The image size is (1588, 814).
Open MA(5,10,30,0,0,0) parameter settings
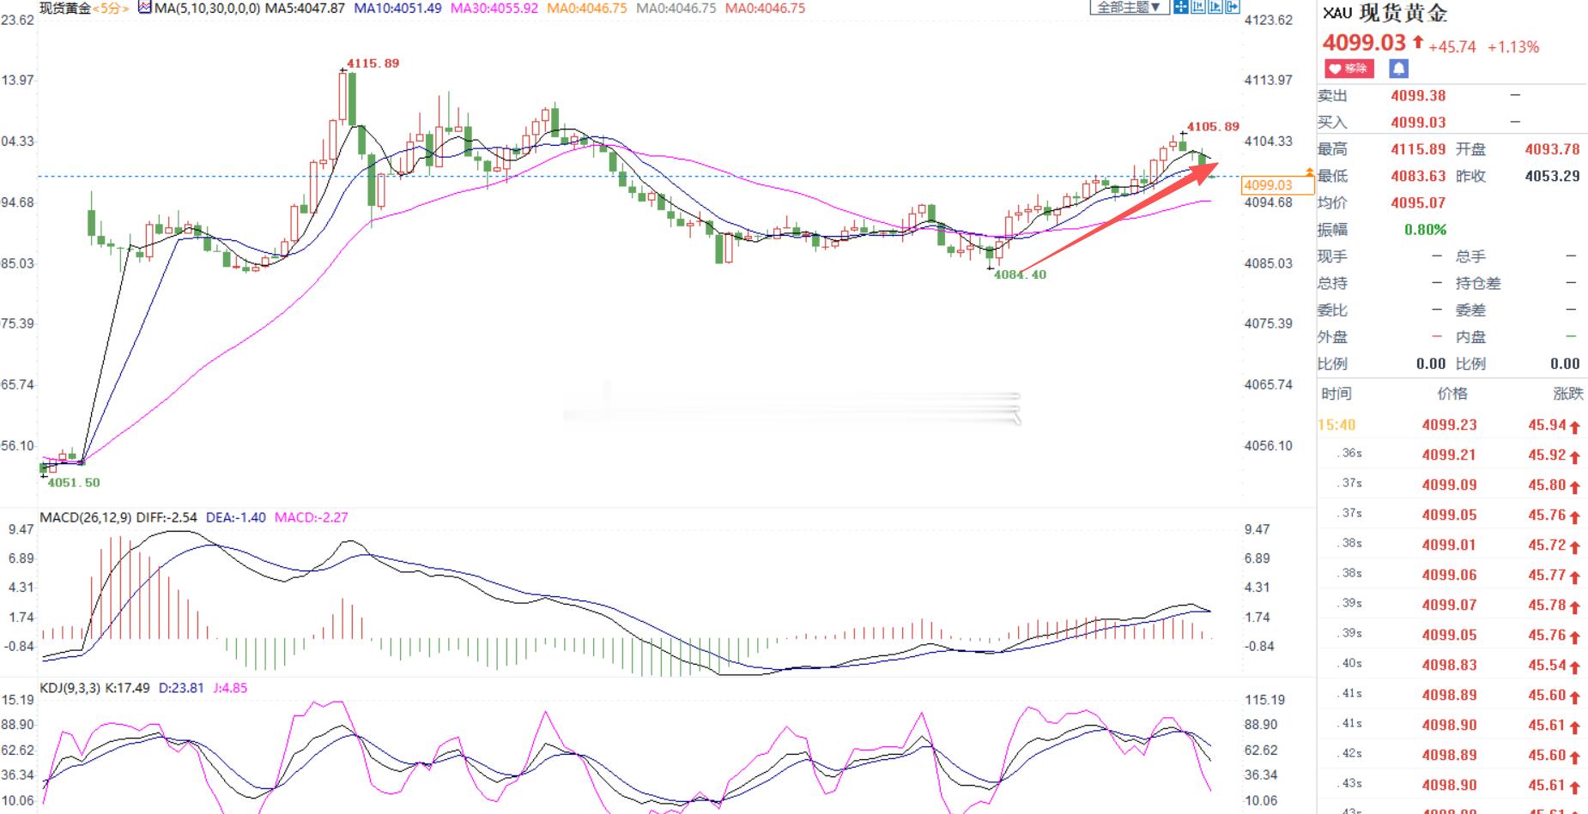coord(207,8)
